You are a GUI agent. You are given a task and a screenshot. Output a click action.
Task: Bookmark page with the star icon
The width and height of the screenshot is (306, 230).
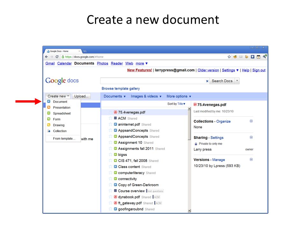[x=229, y=57]
